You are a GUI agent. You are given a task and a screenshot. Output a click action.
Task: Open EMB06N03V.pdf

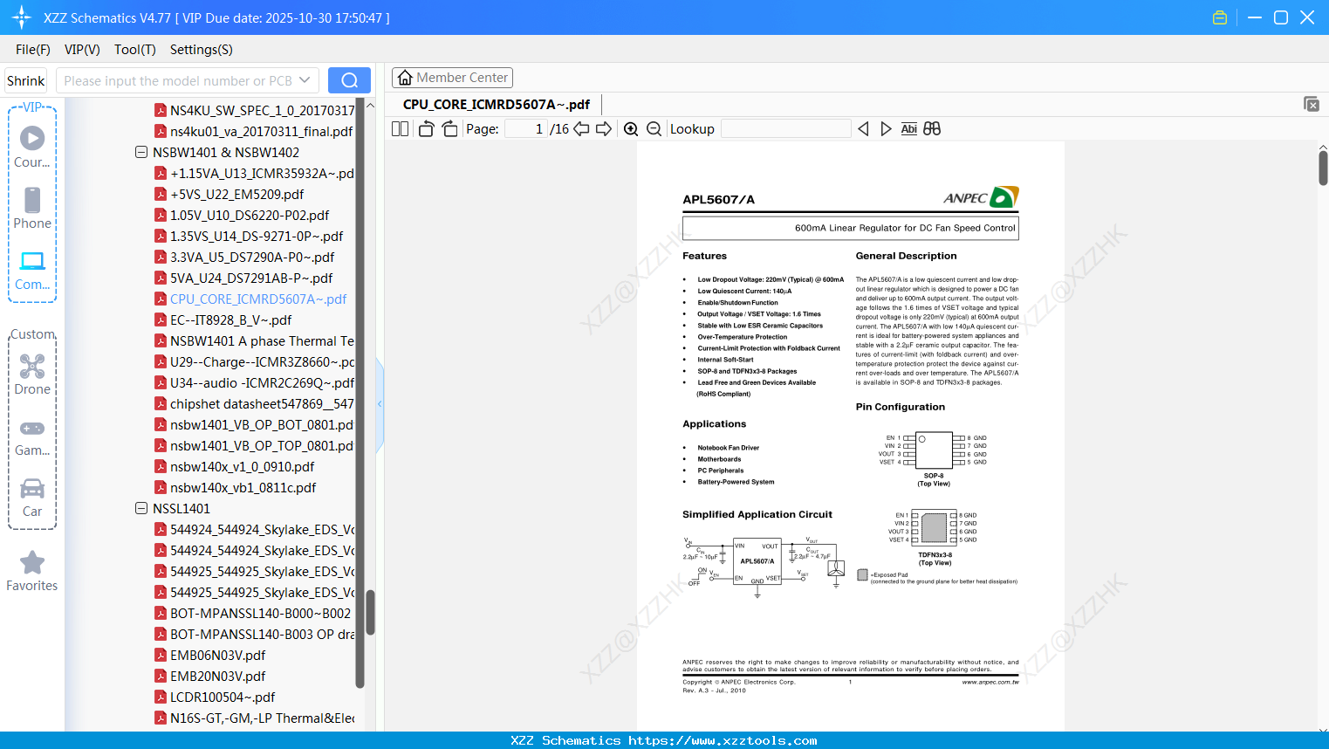pyautogui.click(x=210, y=655)
